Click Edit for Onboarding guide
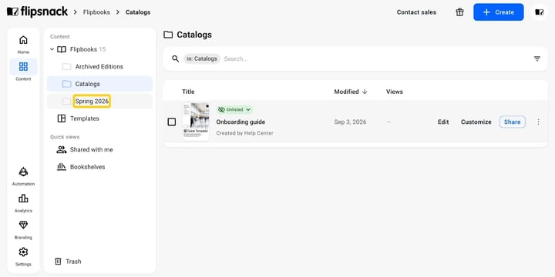This screenshot has width=555, height=277. pos(443,122)
